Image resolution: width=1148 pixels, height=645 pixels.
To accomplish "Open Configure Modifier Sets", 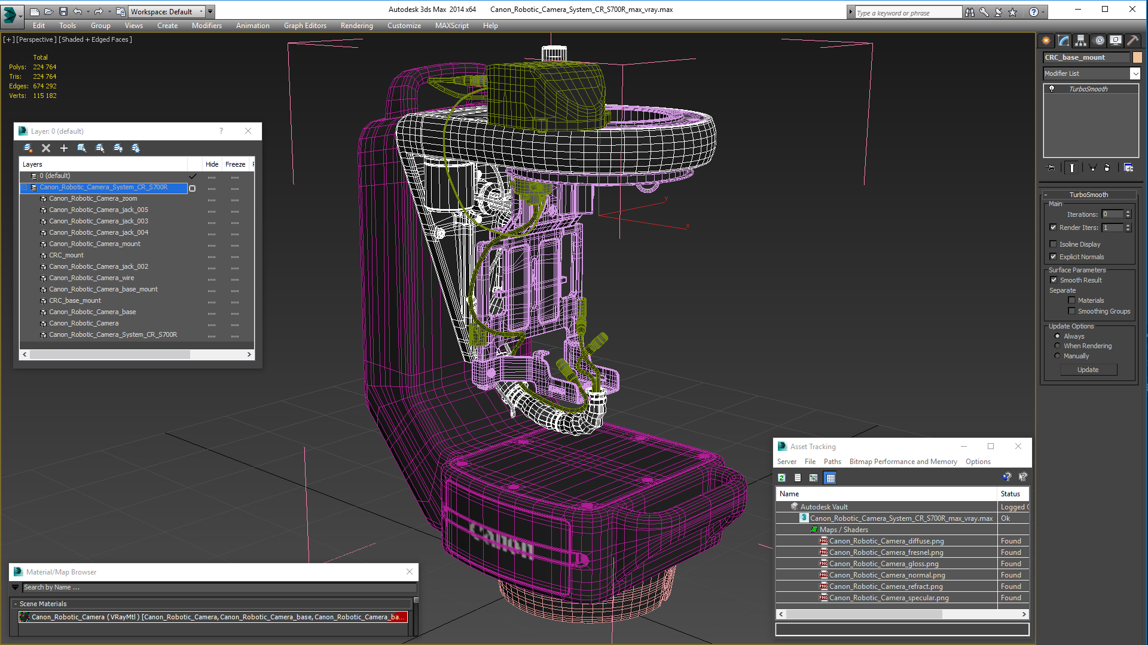I will click(1128, 168).
